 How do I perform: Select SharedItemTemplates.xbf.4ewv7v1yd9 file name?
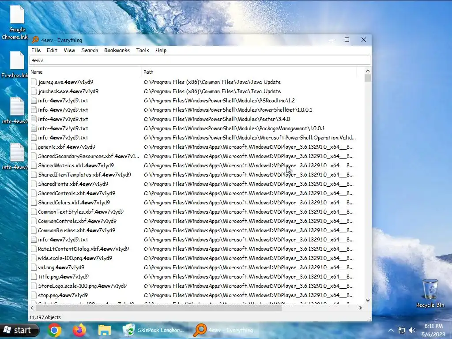84,175
